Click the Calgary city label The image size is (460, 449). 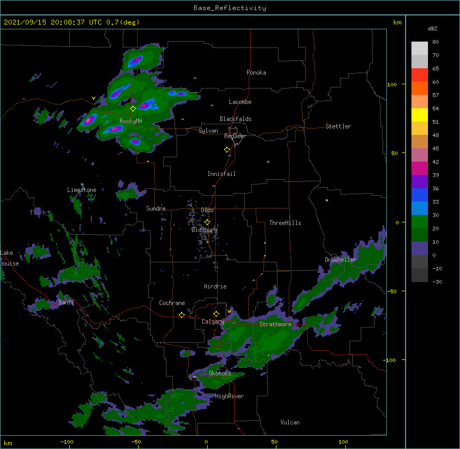[x=213, y=322]
